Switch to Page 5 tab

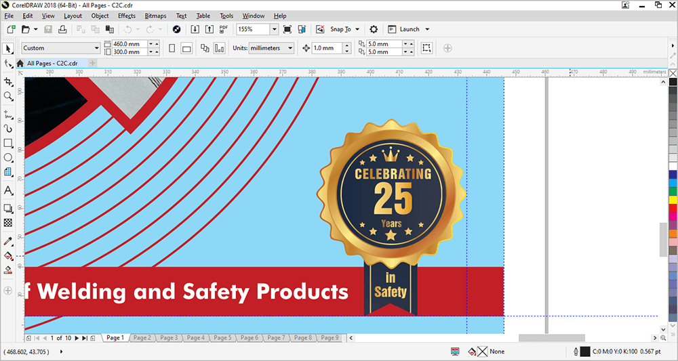pyautogui.click(x=222, y=338)
